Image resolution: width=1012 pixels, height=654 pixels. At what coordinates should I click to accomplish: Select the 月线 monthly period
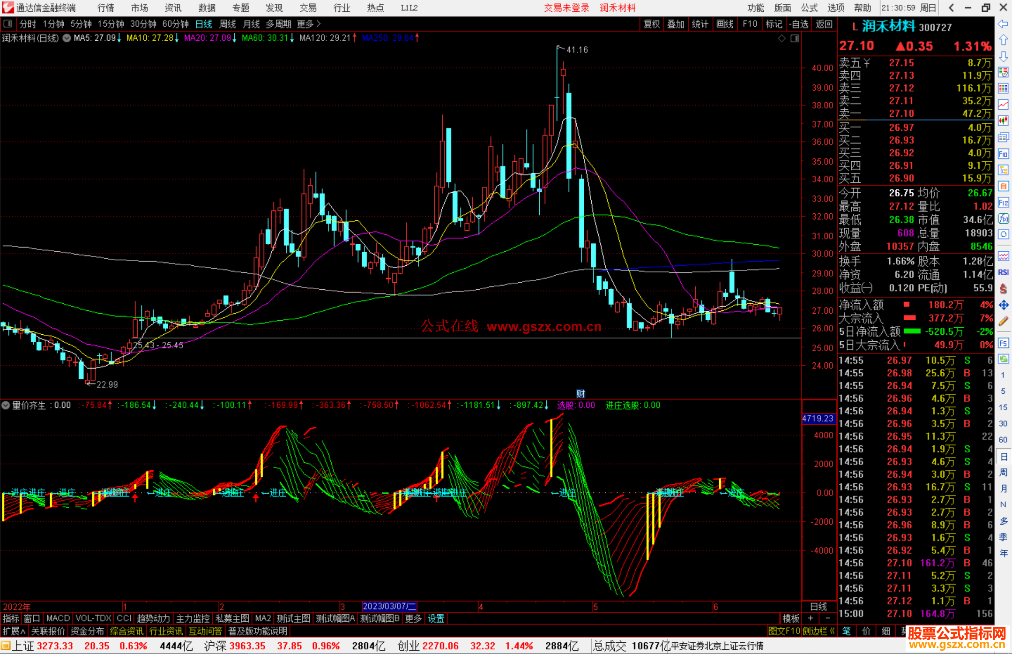coord(252,24)
